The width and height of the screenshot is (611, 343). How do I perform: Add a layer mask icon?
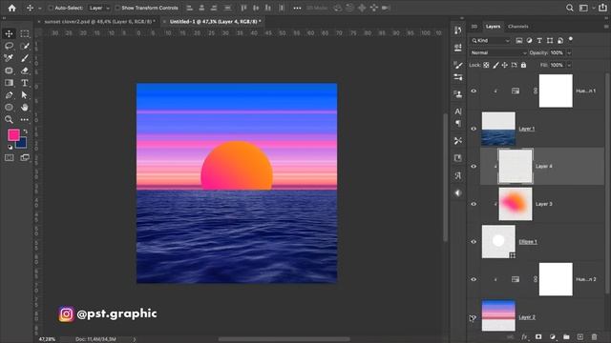538,336
